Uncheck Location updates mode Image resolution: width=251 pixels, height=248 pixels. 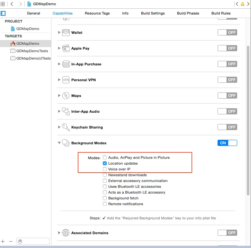click(105, 163)
